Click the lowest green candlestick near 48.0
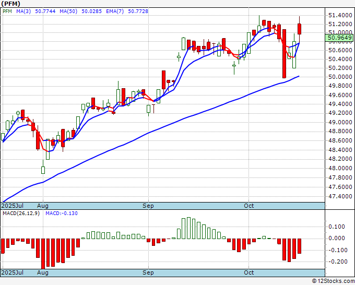This screenshot has width=355, height=285. (x=43, y=170)
